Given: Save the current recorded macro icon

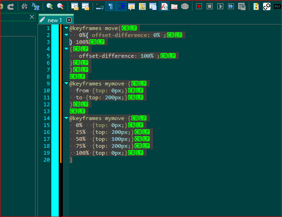Looking at the screenshot, I should (241, 6).
